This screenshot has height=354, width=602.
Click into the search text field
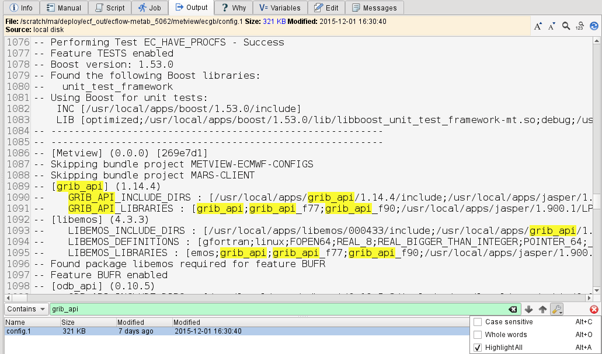(274, 310)
